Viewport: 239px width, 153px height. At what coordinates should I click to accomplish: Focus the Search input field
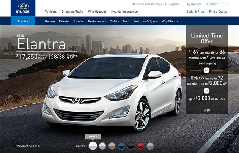(x=216, y=4)
